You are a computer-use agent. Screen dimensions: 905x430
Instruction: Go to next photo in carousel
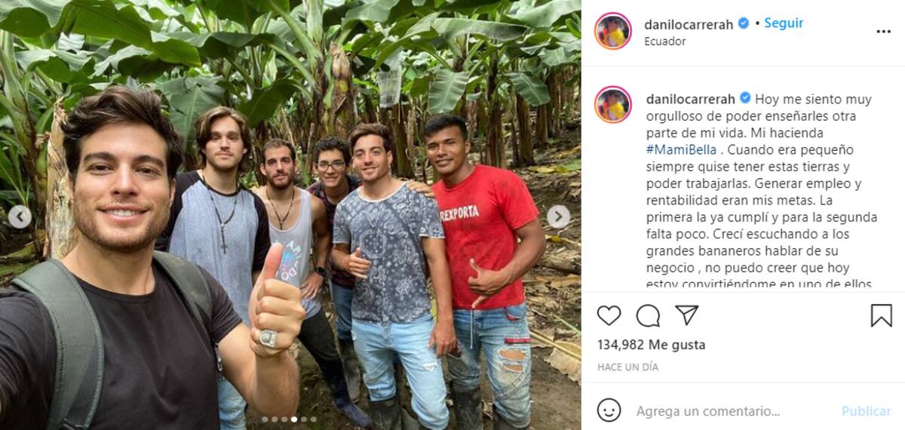click(558, 217)
